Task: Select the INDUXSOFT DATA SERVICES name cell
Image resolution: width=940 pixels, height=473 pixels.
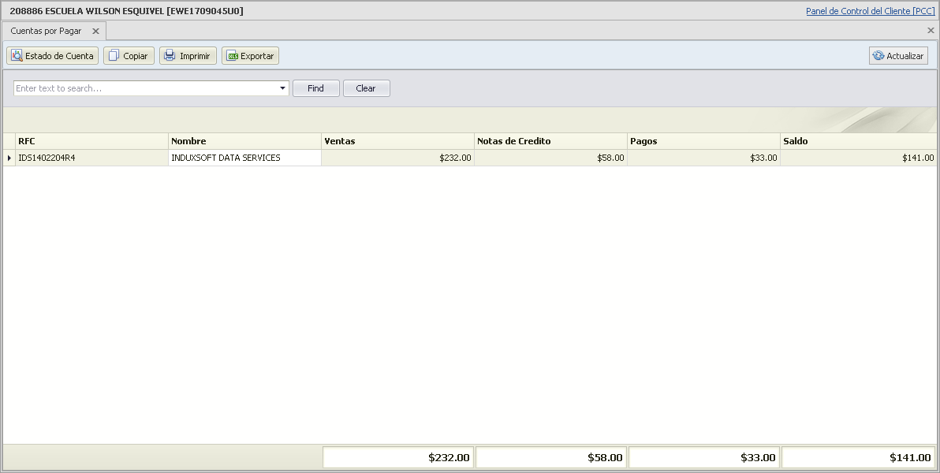Action: tap(244, 158)
